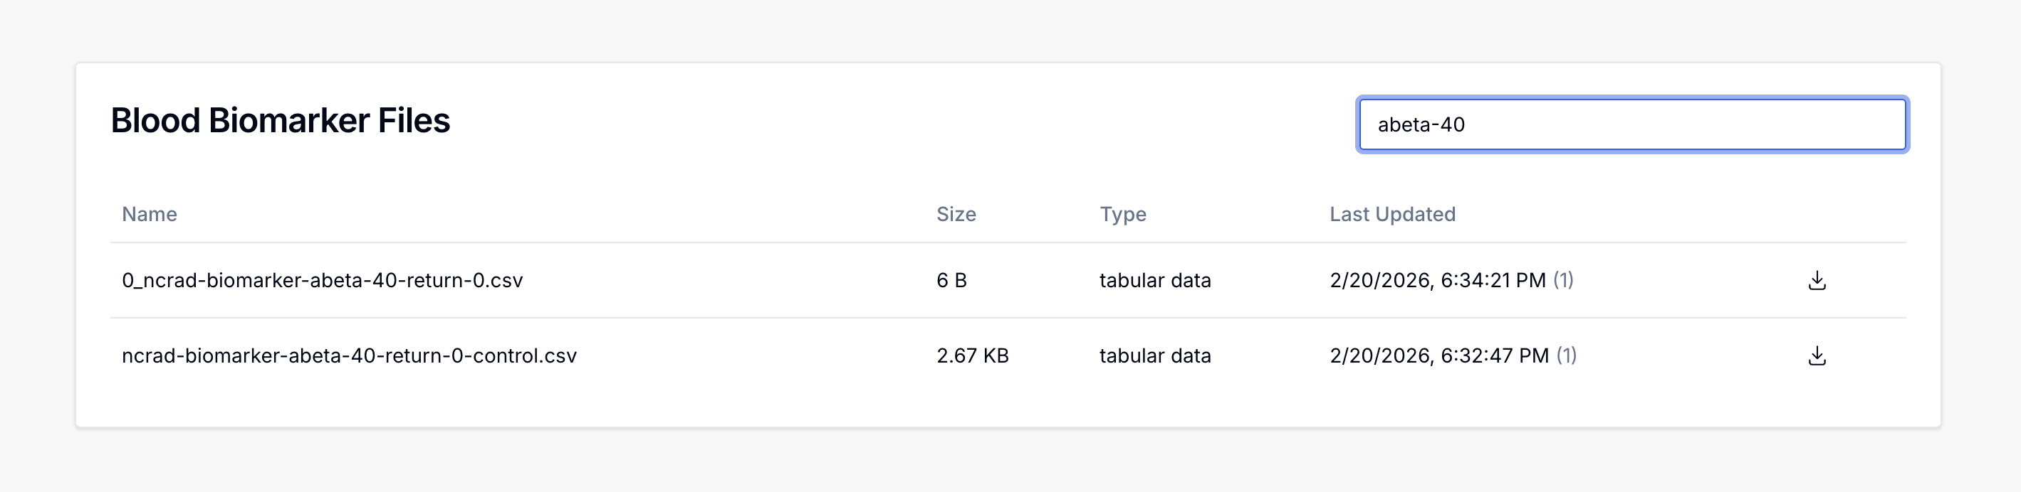Click the version count (1) beside 6:34:21 PM

click(1563, 280)
